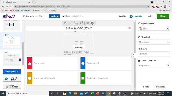Click the blue diamond answer shape
The image size is (172, 96).
point(83,63)
